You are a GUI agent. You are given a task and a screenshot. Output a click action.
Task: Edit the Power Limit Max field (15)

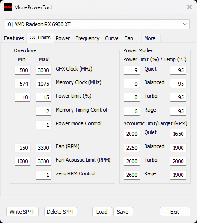(x=44, y=97)
